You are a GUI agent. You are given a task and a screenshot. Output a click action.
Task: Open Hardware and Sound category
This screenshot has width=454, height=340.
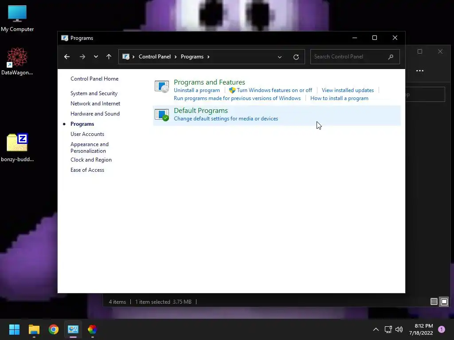pyautogui.click(x=95, y=114)
